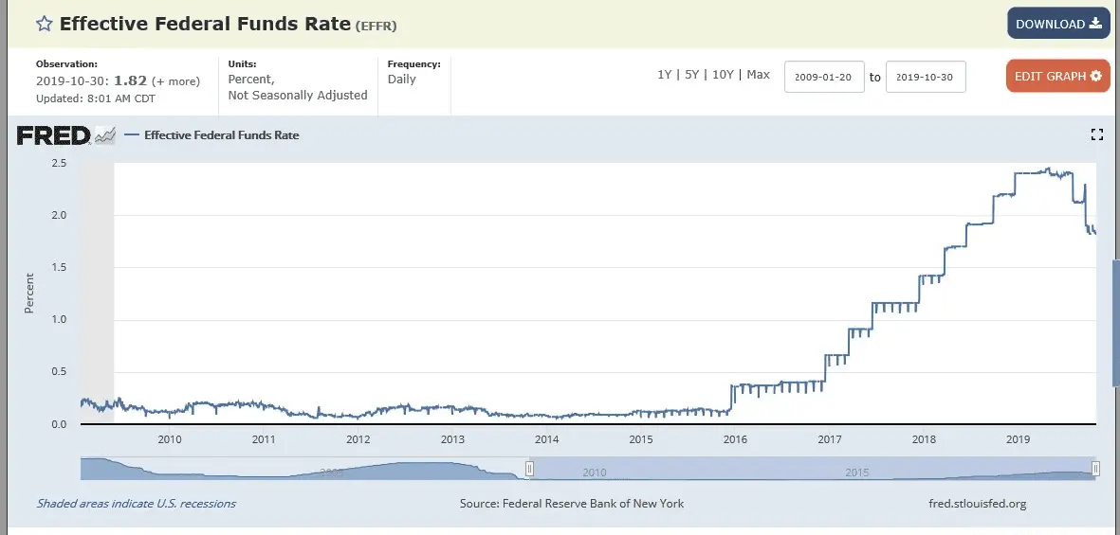Click the Download button
1120x535 pixels.
coord(1057,24)
